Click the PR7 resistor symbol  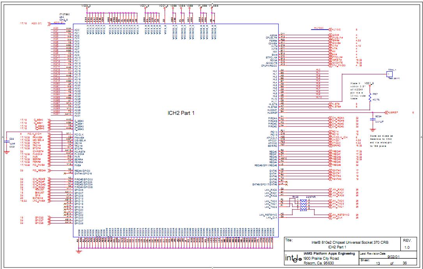click(370, 97)
